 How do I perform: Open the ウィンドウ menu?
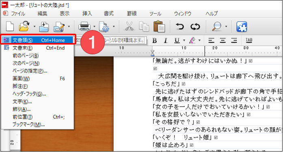182,14
